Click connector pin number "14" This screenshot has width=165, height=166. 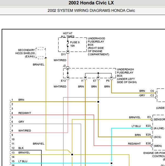[x=13, y=157]
